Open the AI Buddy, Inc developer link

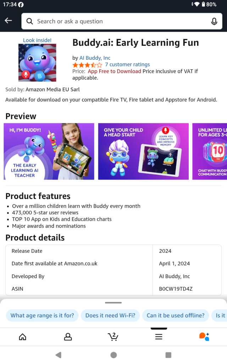click(x=95, y=58)
